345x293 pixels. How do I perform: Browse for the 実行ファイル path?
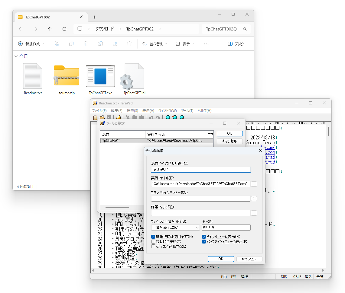click(254, 184)
